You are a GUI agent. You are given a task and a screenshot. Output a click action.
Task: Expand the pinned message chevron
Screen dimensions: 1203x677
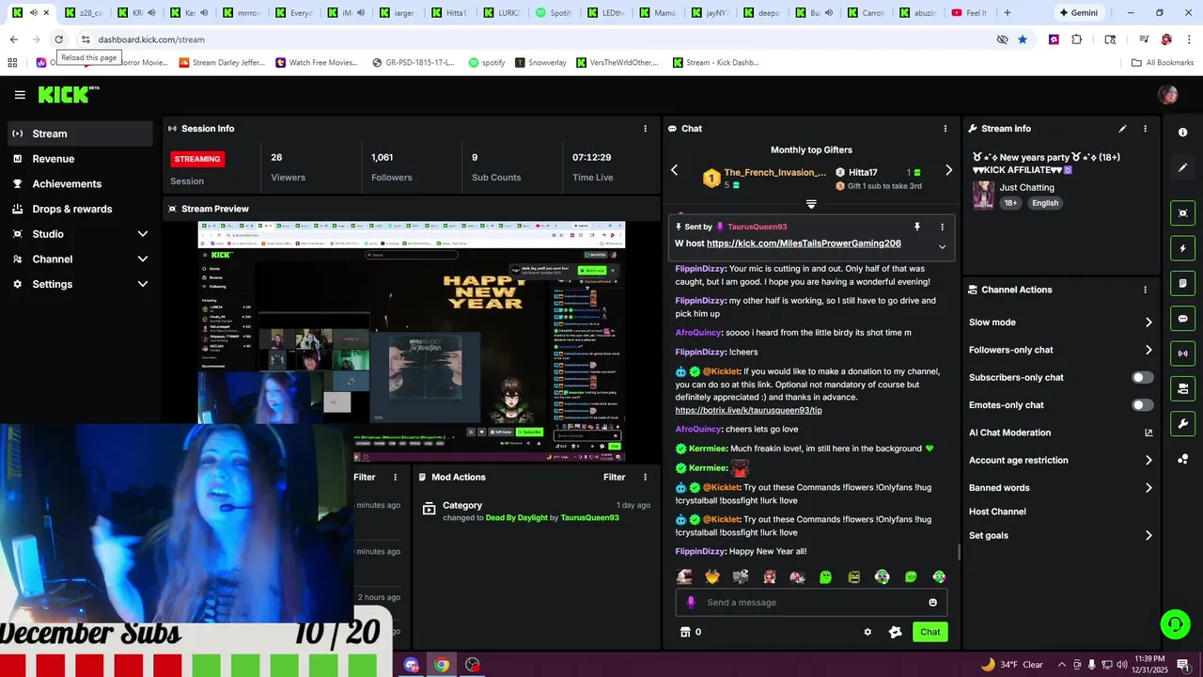click(942, 246)
